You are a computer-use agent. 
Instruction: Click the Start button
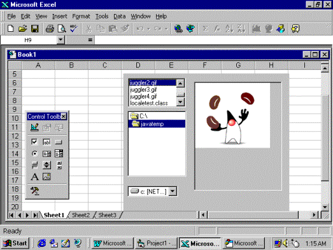[15, 243]
